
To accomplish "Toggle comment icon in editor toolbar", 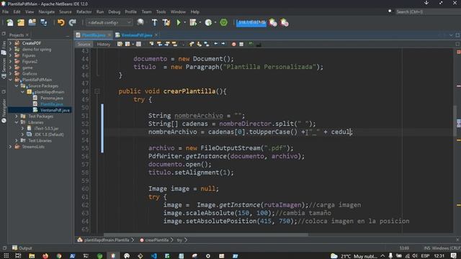I will coord(251,44).
